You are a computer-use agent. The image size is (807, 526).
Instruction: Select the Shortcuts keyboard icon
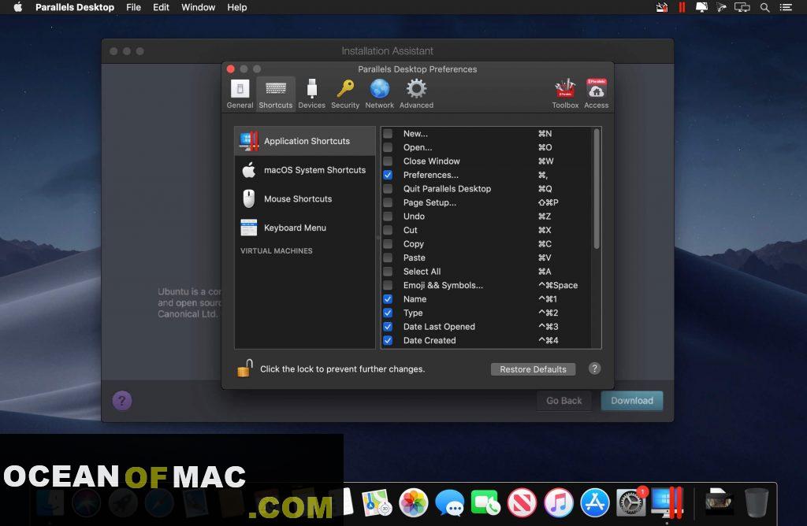(x=276, y=88)
